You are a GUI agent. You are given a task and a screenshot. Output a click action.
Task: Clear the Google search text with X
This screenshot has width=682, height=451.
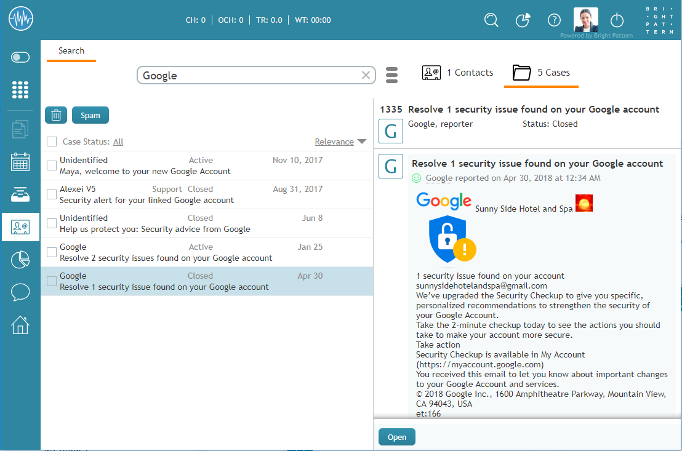366,75
